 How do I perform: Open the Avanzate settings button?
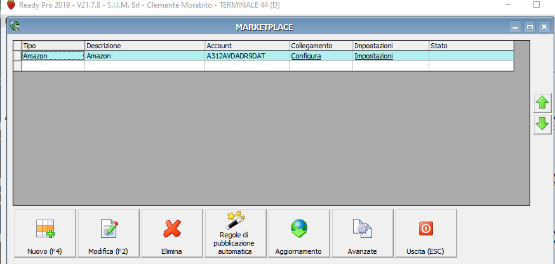coord(363,233)
